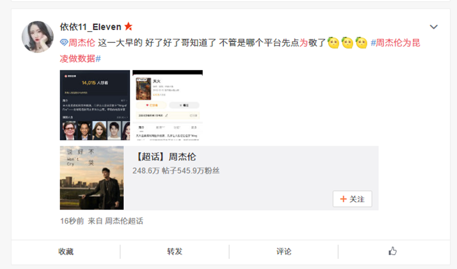
Task: Open hashtag 周杰伦为昆凌做数据
Action: (x=240, y=51)
